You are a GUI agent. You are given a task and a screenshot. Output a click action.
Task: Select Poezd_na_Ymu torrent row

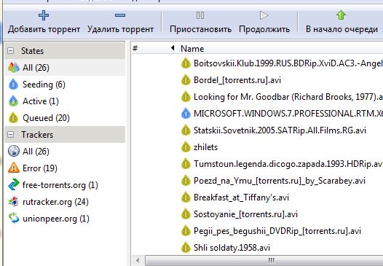pyautogui.click(x=257, y=181)
